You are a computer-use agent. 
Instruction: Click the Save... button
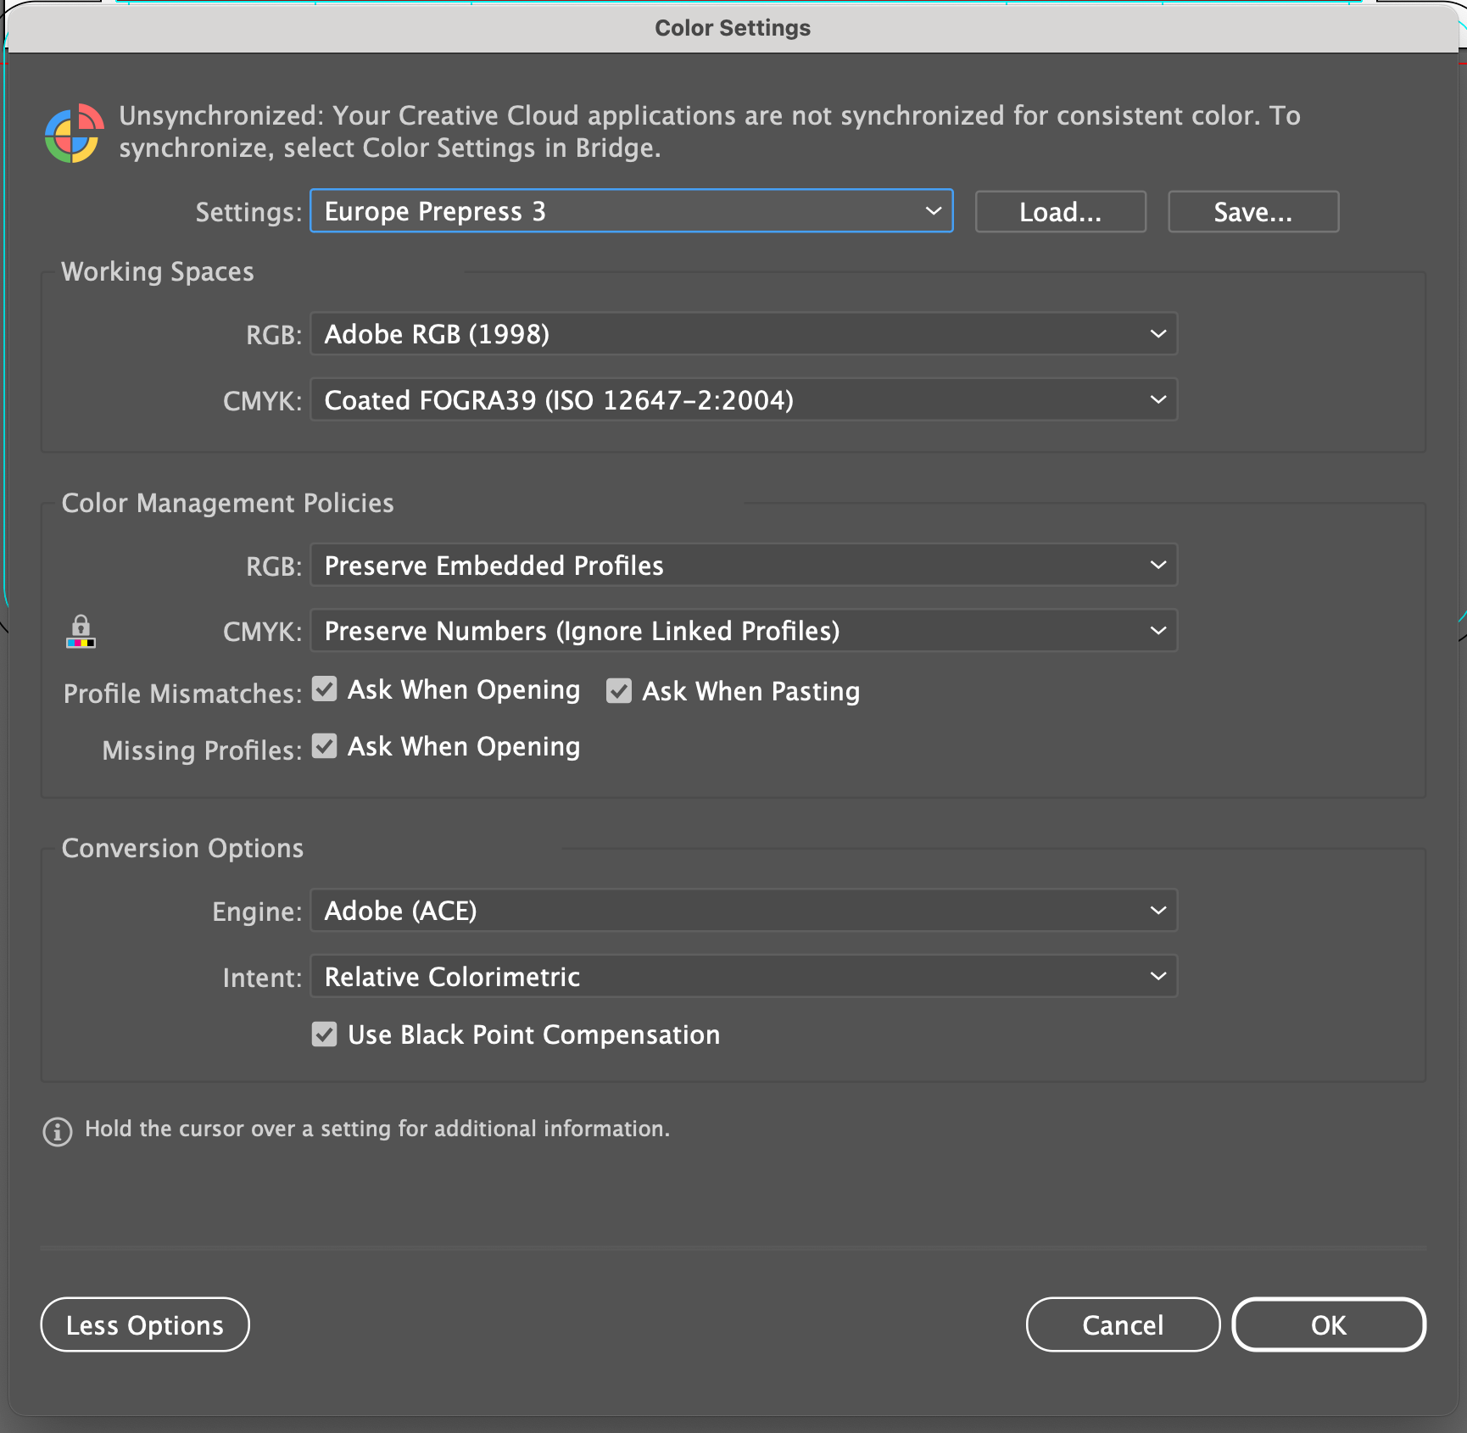(1252, 211)
